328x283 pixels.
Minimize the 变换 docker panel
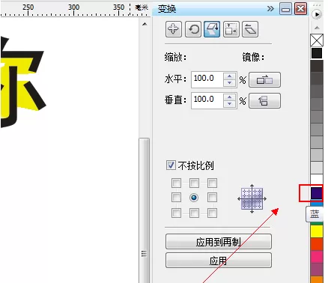point(285,9)
